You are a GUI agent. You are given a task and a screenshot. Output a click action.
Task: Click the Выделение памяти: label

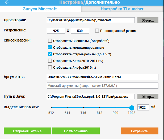21,107
